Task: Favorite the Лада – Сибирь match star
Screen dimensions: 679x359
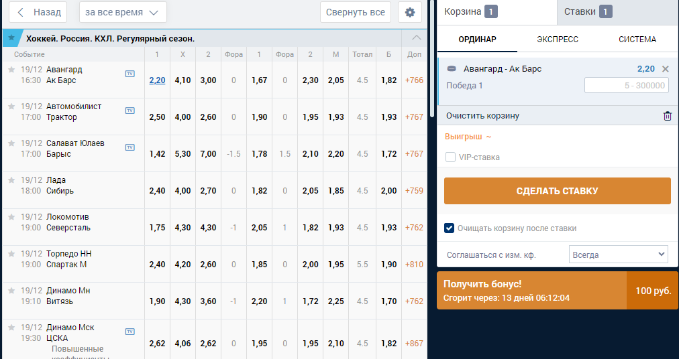Action: (x=11, y=179)
